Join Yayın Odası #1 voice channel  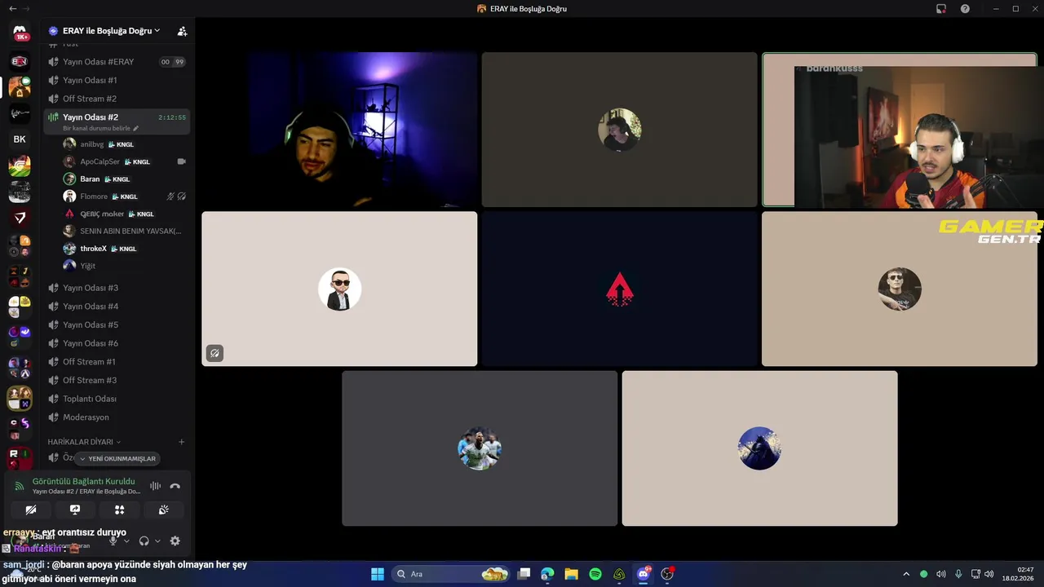click(117, 80)
